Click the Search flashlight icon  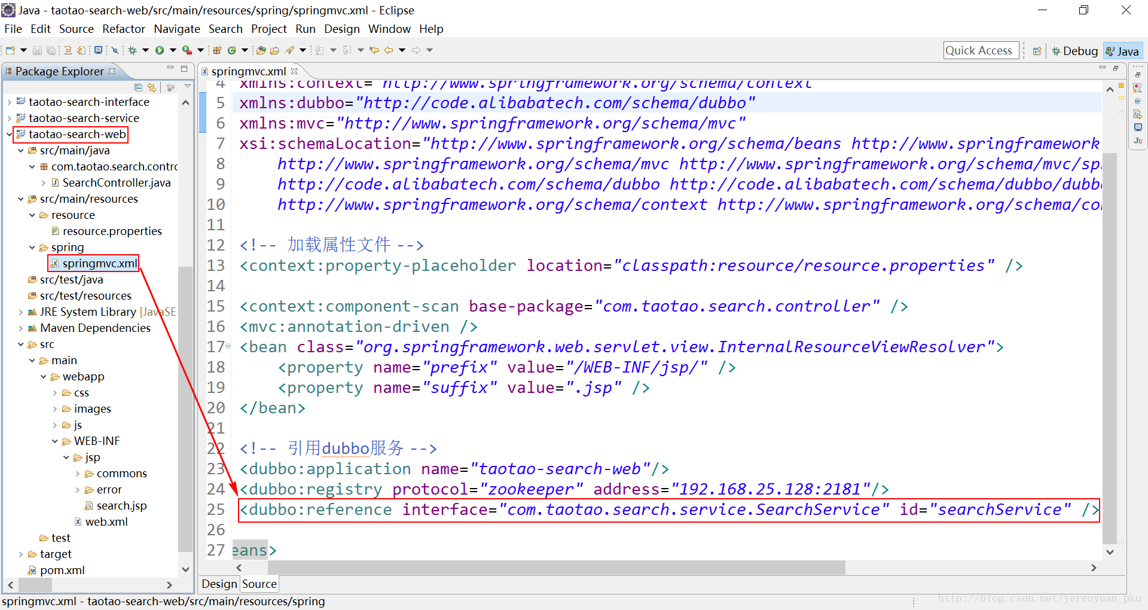[x=289, y=51]
